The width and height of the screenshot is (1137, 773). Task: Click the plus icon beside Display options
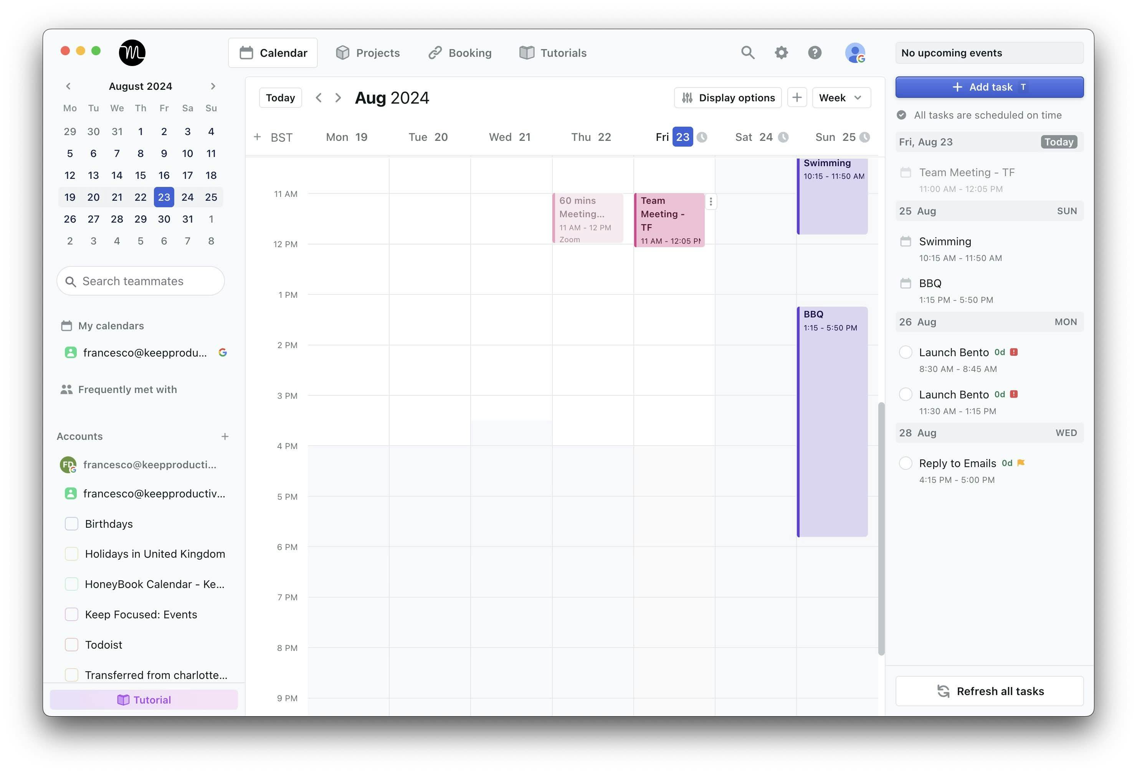(x=797, y=97)
